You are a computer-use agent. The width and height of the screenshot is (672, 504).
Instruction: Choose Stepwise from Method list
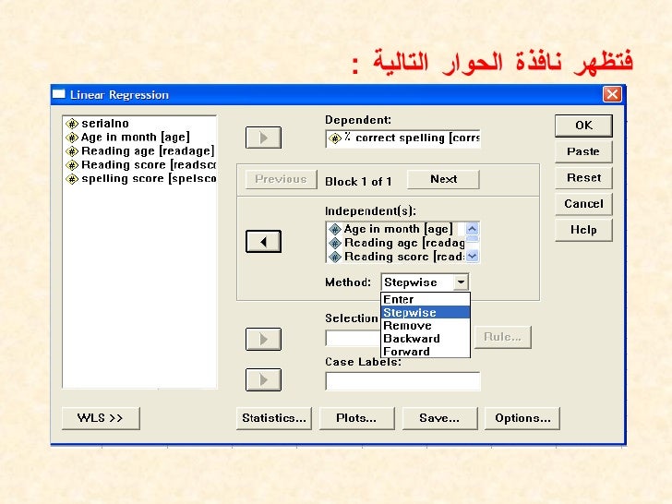[x=426, y=312]
